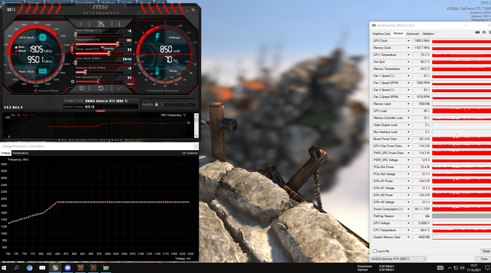Image resolution: width=491 pixels, height=273 pixels.
Task: Show hidden tray icons chevron
Action: point(450,268)
